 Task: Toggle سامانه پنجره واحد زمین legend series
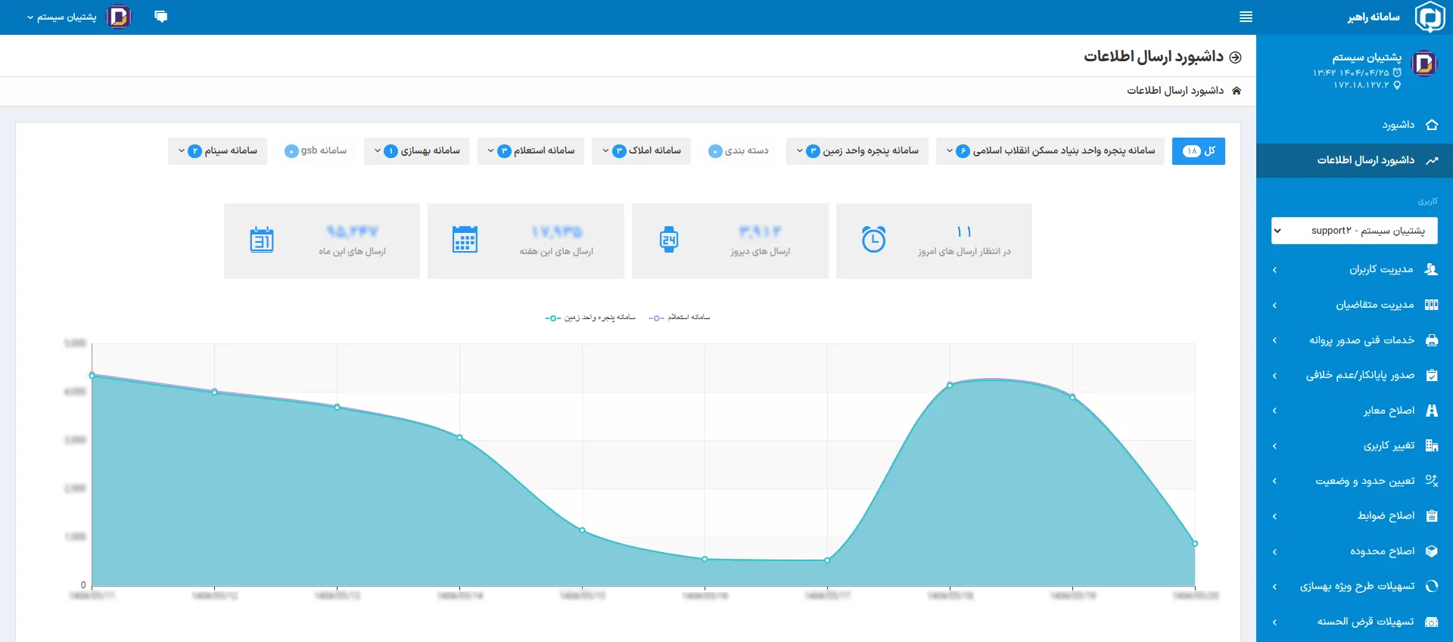(590, 318)
